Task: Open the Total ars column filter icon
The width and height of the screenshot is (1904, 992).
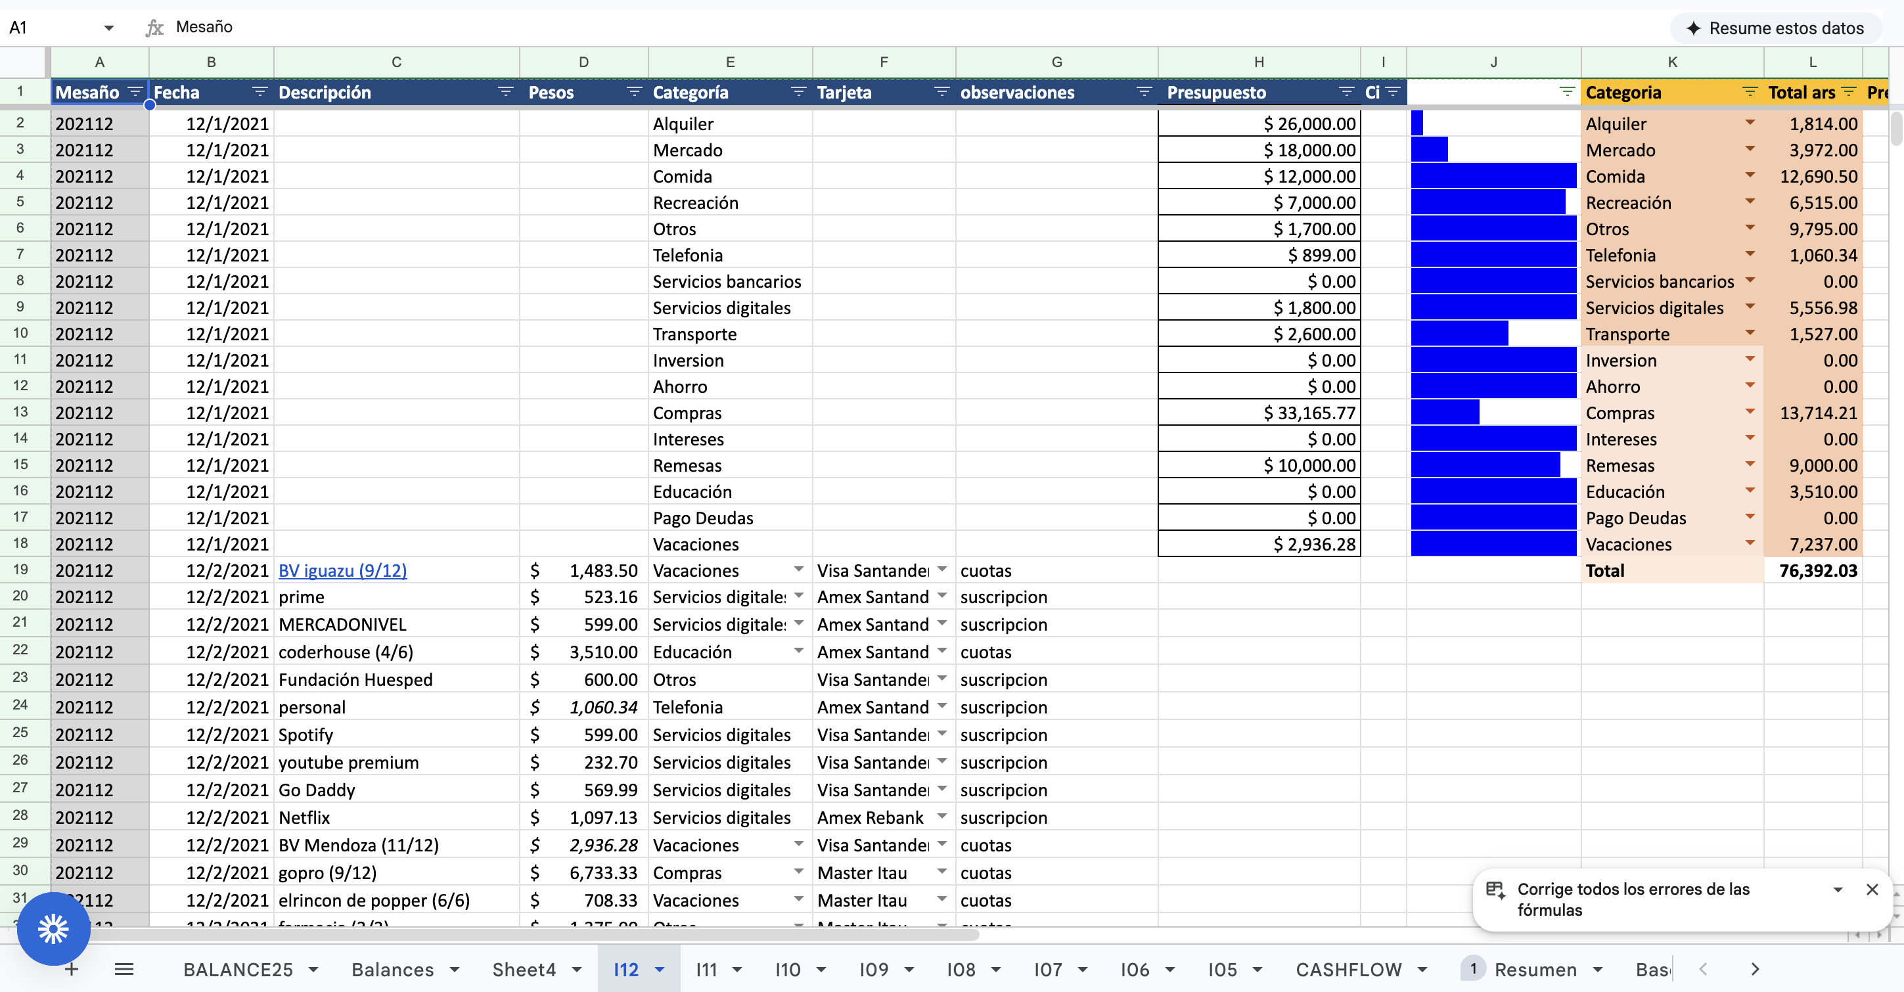Action: point(1849,92)
